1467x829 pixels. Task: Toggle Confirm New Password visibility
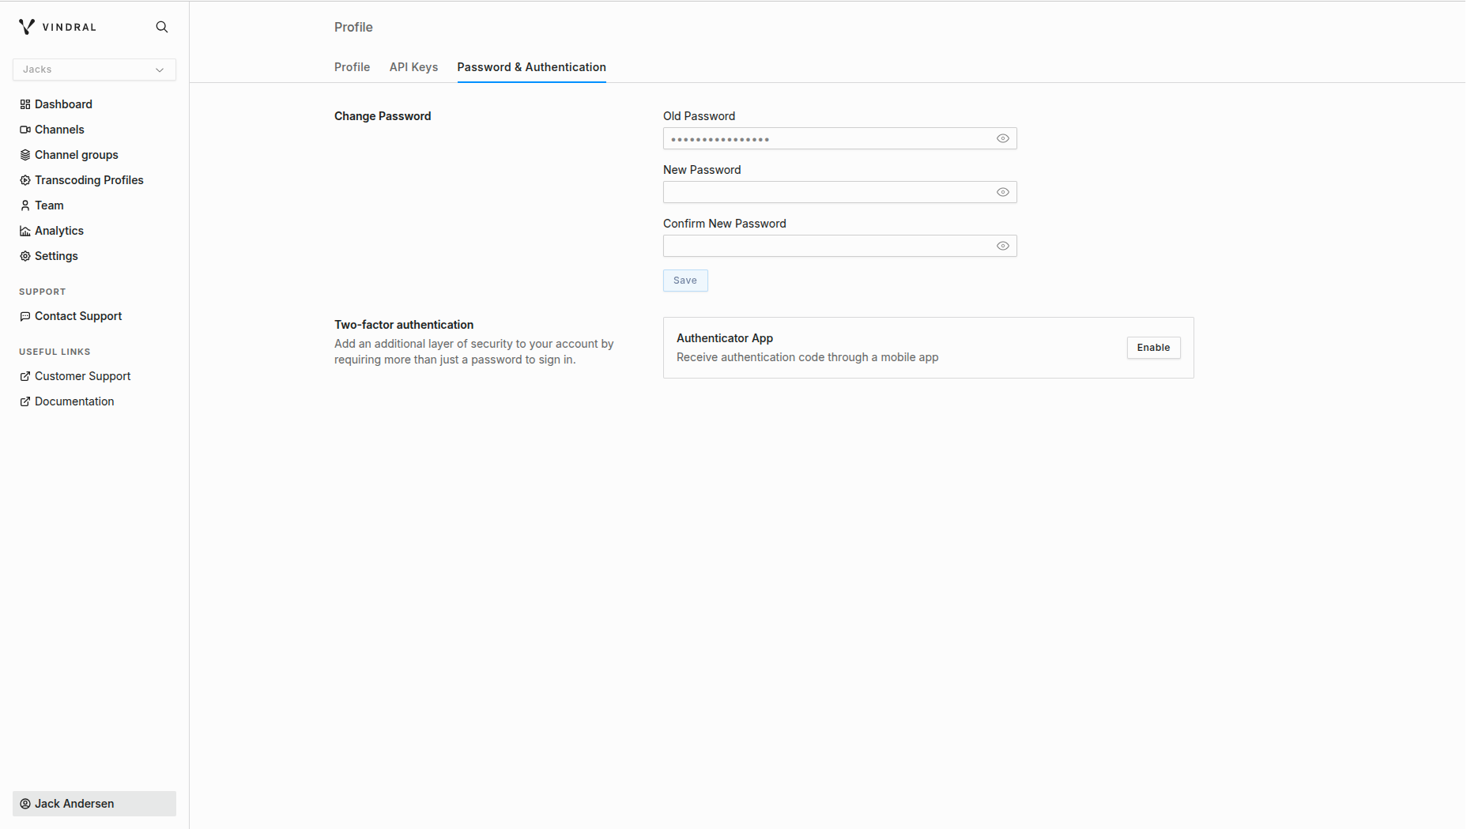[x=1002, y=246]
